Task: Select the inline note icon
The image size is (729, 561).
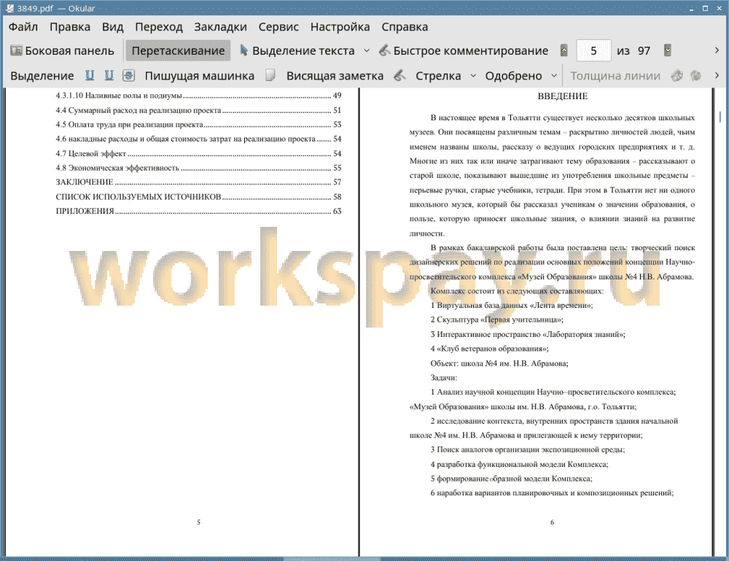Action: tap(270, 75)
